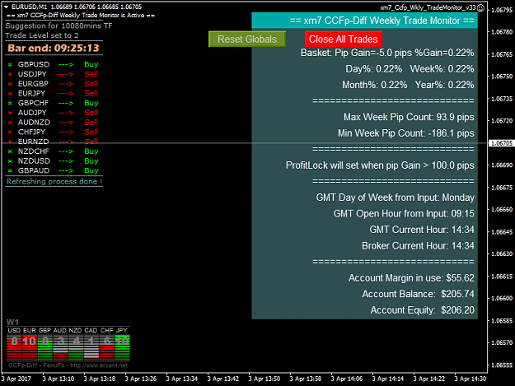Click the cross marker next to GBPCHF
The height and width of the screenshot is (386, 515).
[10, 104]
